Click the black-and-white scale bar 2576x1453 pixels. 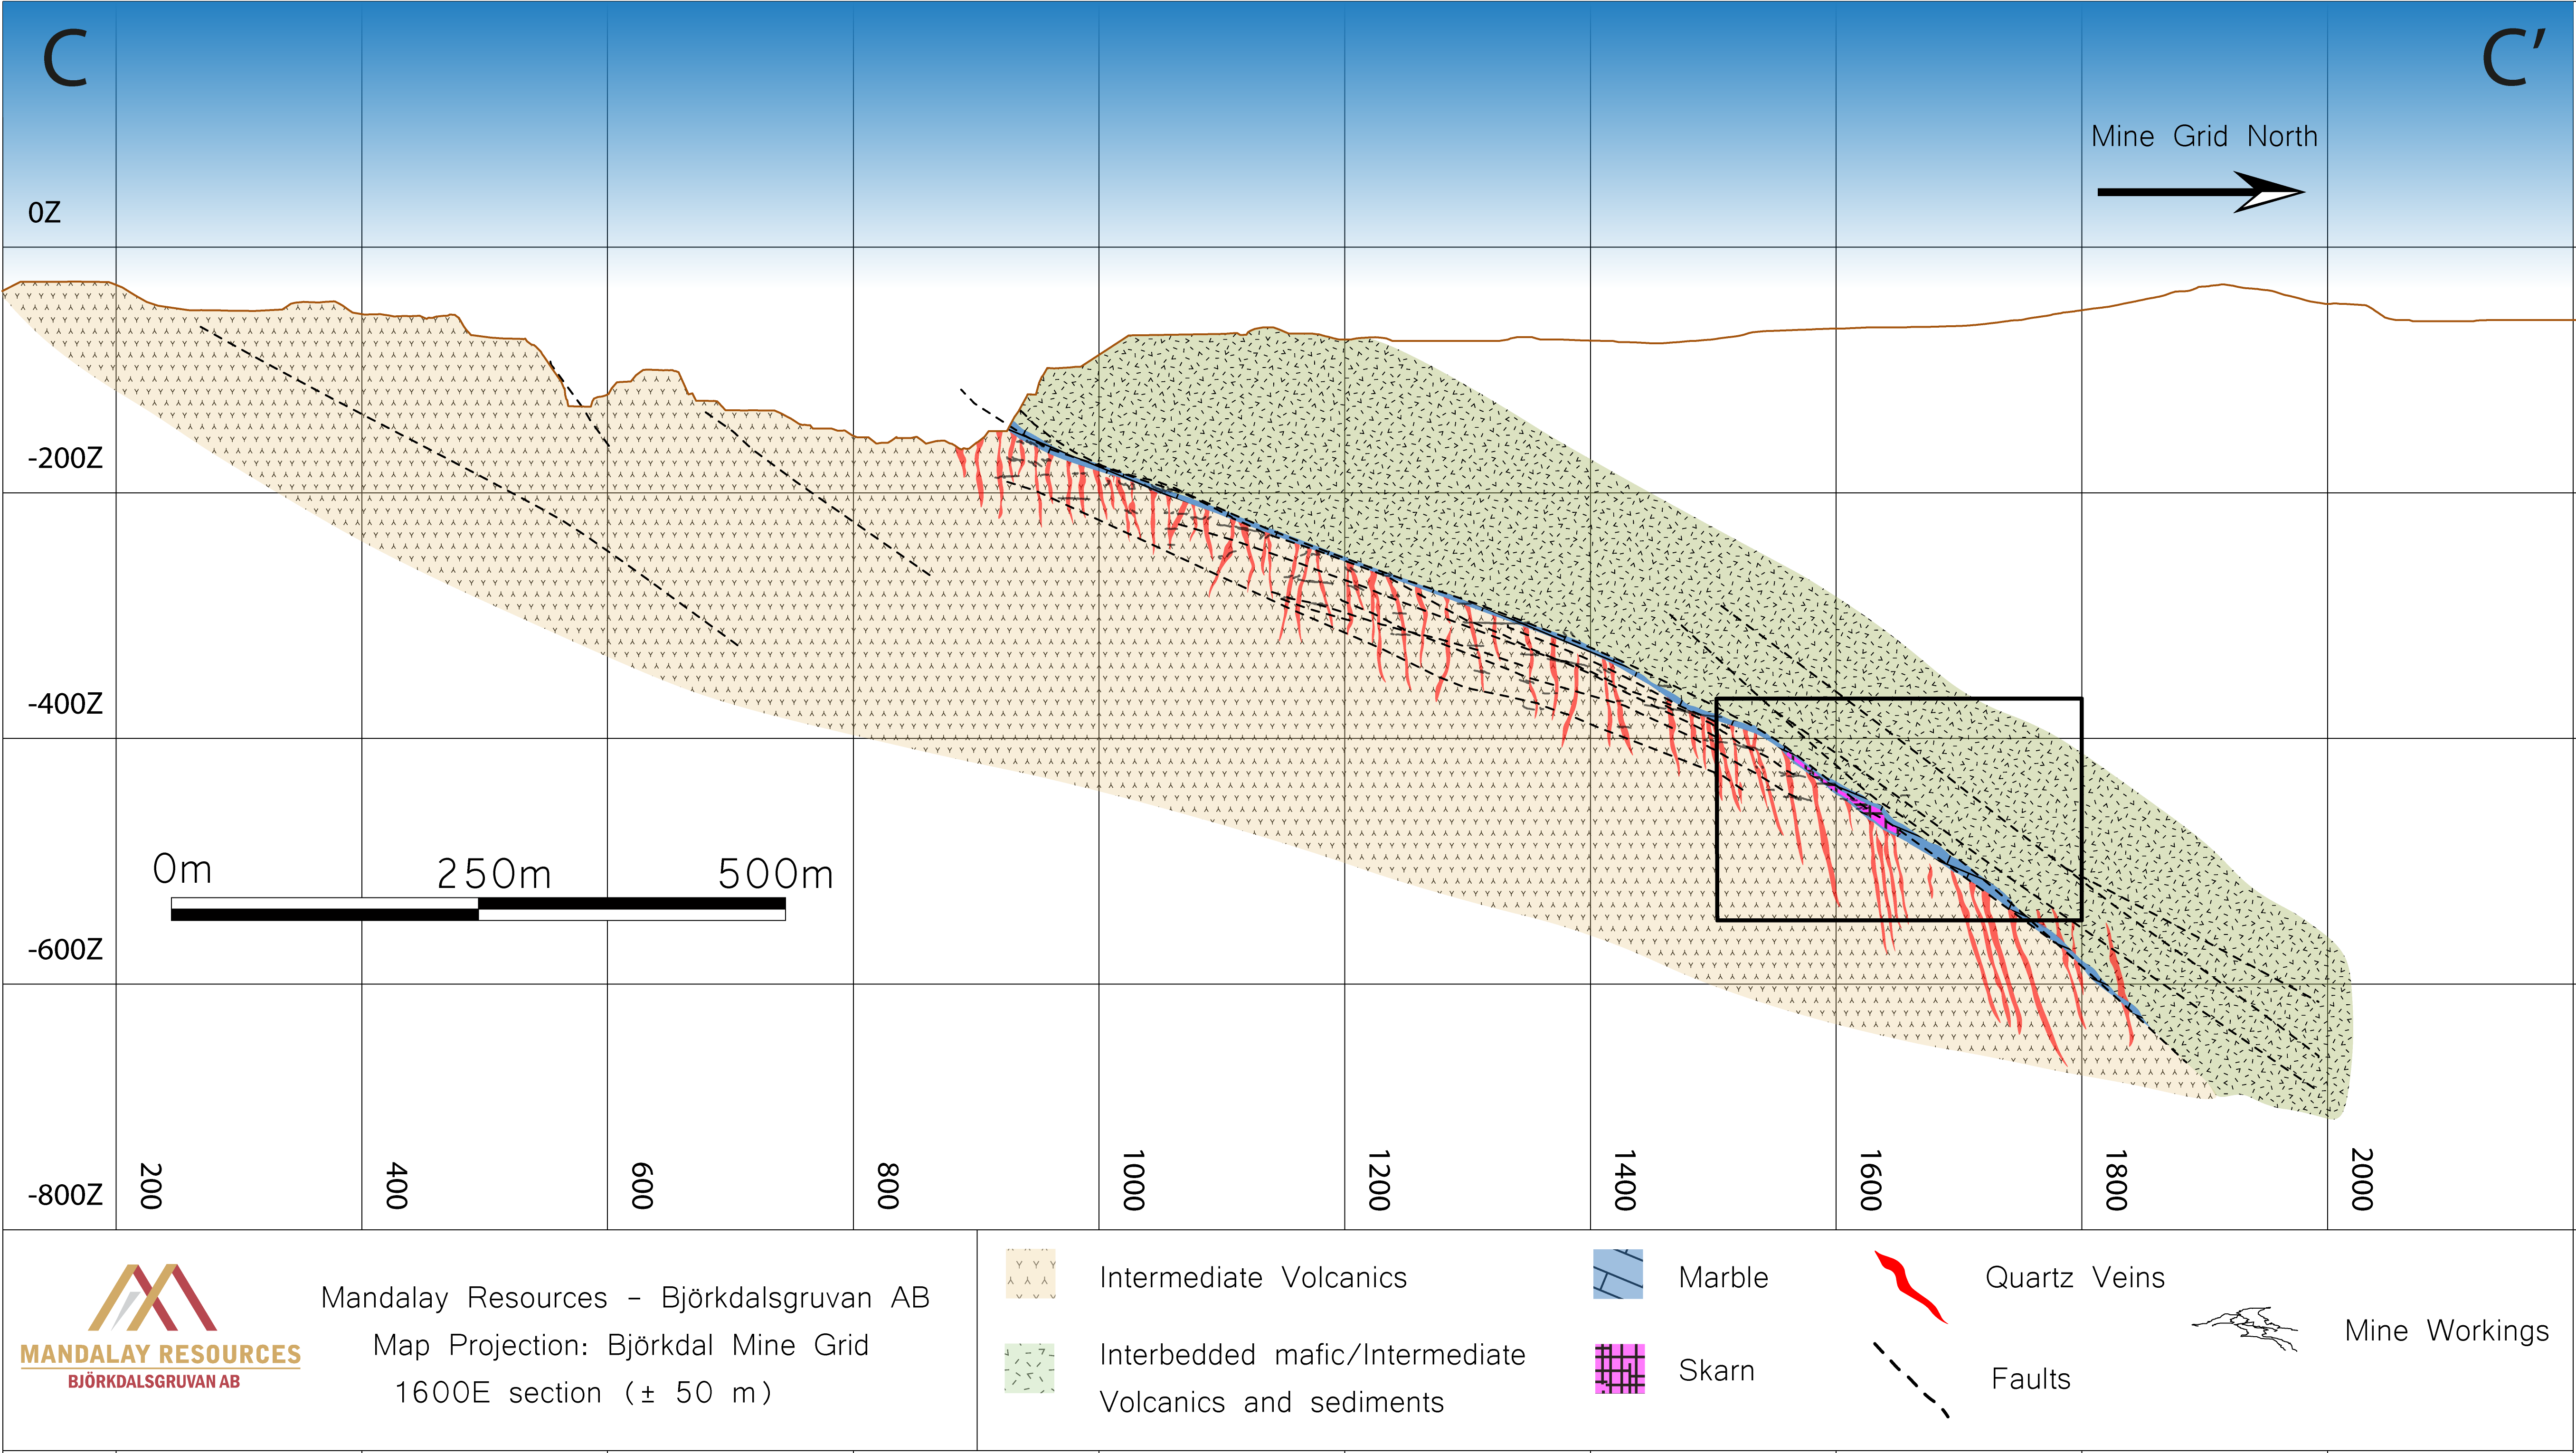point(478,909)
